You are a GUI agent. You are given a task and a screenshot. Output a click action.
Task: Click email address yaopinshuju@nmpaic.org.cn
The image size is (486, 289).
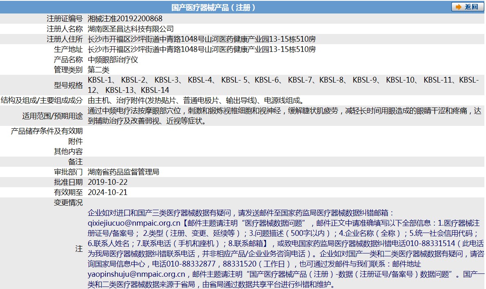[137, 274]
